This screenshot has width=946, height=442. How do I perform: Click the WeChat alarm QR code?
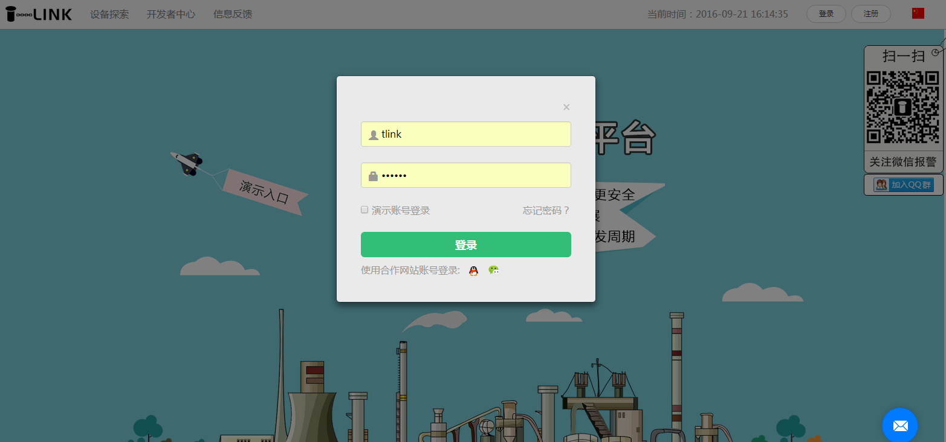[x=903, y=106]
